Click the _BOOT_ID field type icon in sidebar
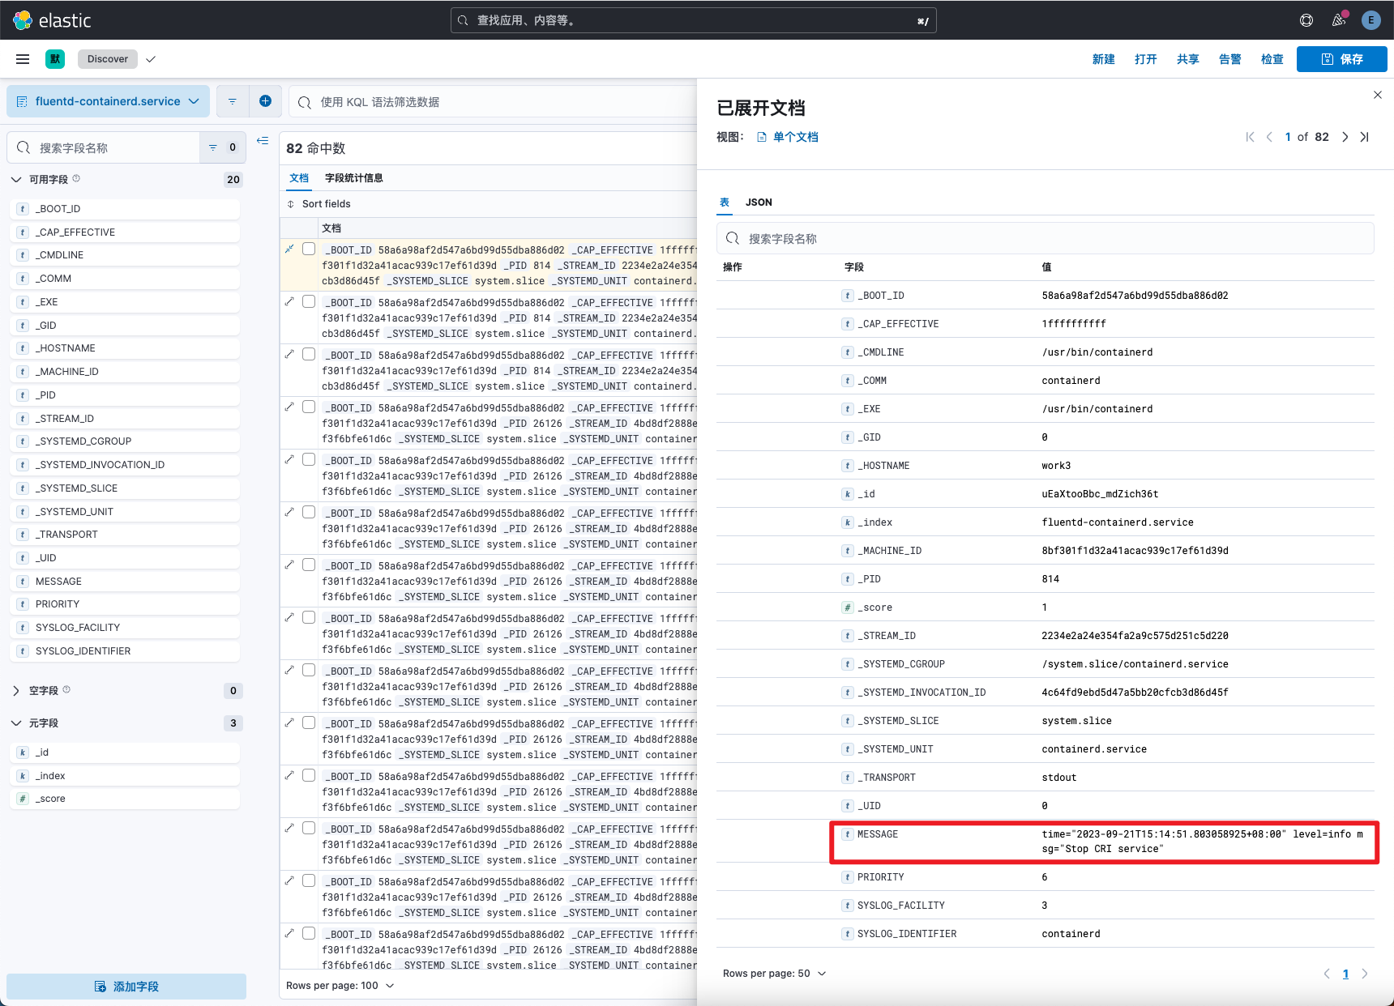This screenshot has width=1394, height=1006. [23, 209]
